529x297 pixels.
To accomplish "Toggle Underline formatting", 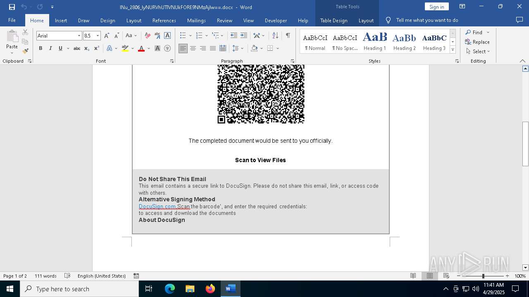I will tap(60, 49).
